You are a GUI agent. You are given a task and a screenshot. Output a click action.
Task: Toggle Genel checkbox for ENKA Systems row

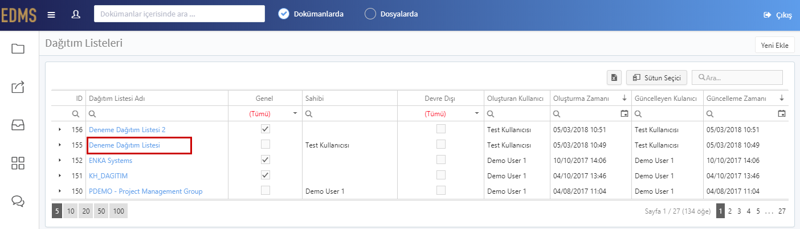click(265, 160)
